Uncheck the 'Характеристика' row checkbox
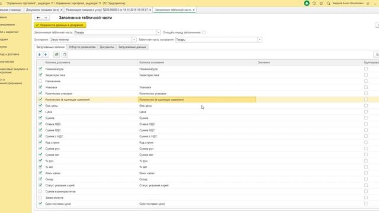Screen dimensions: 379x213 (40, 75)
